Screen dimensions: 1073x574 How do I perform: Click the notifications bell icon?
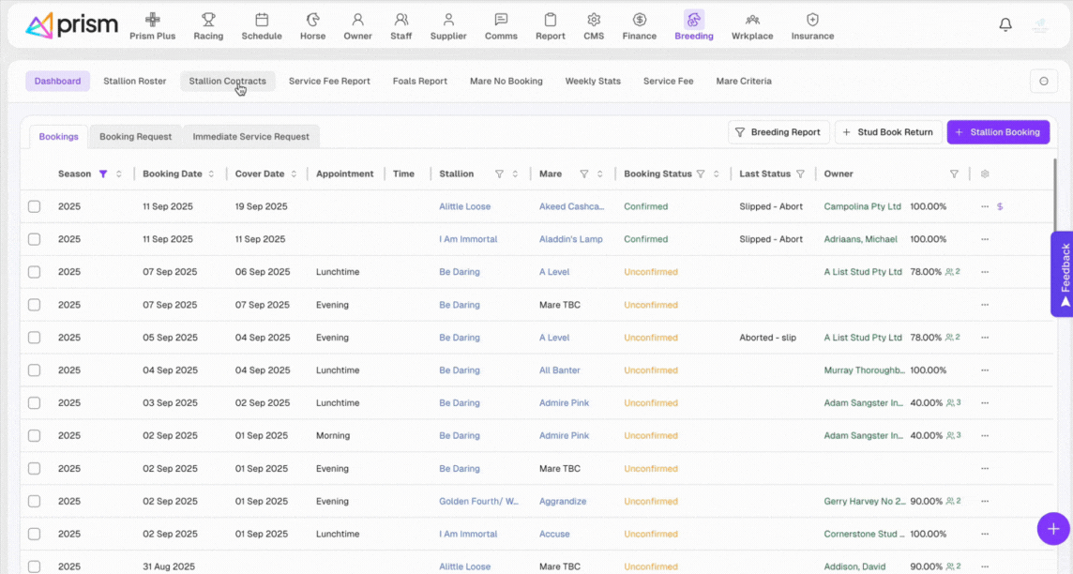point(1005,25)
